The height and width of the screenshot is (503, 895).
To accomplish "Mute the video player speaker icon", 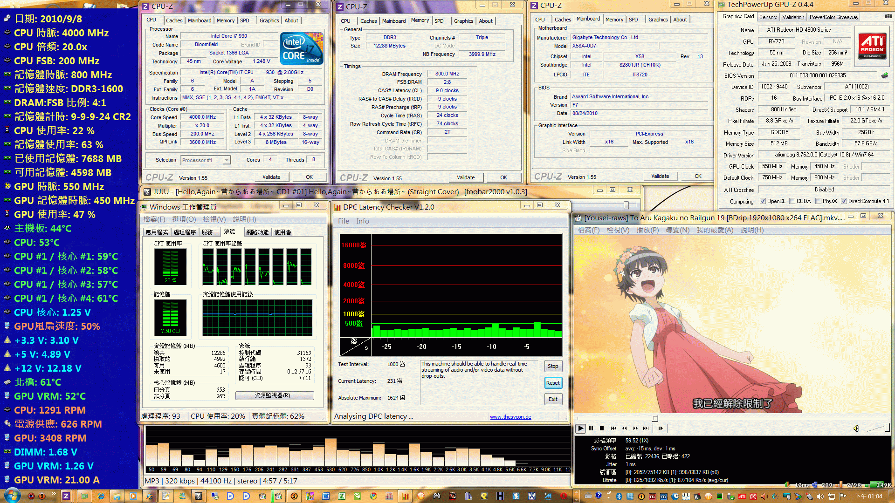I will tap(856, 428).
